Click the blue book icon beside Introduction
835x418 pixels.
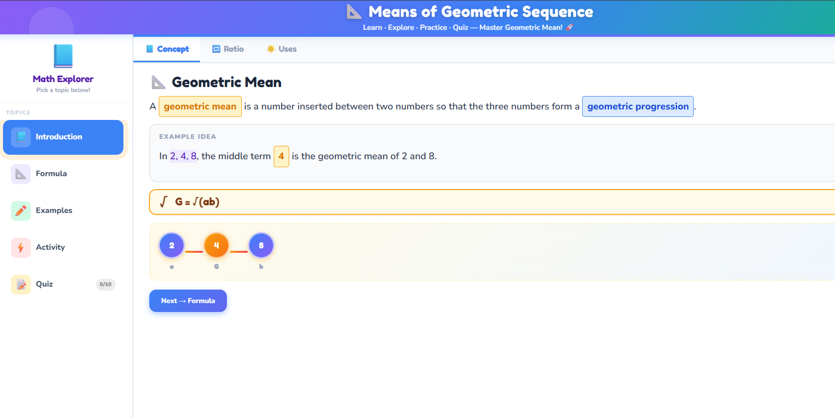[x=20, y=137]
